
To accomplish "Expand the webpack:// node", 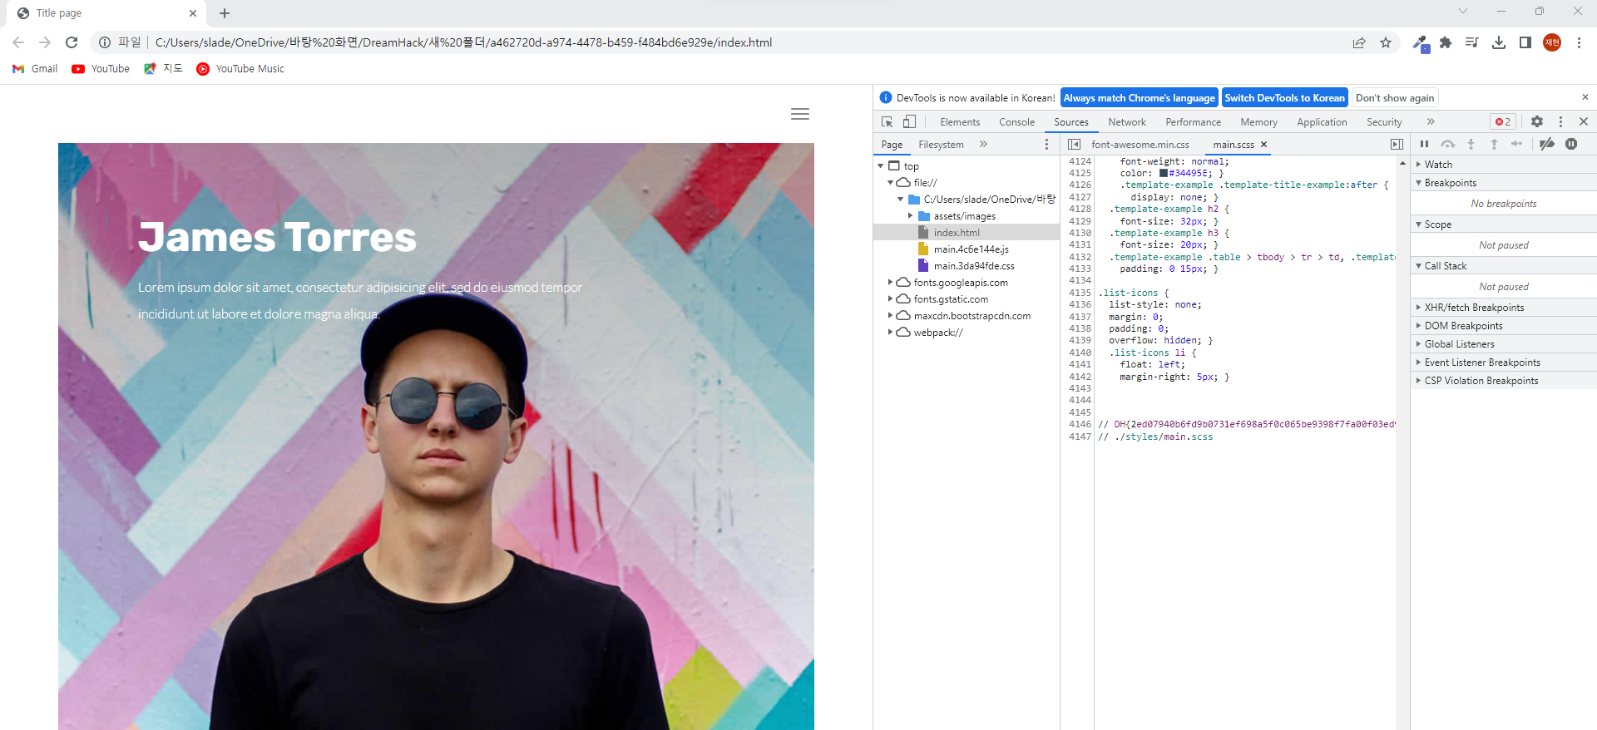I will tap(890, 333).
